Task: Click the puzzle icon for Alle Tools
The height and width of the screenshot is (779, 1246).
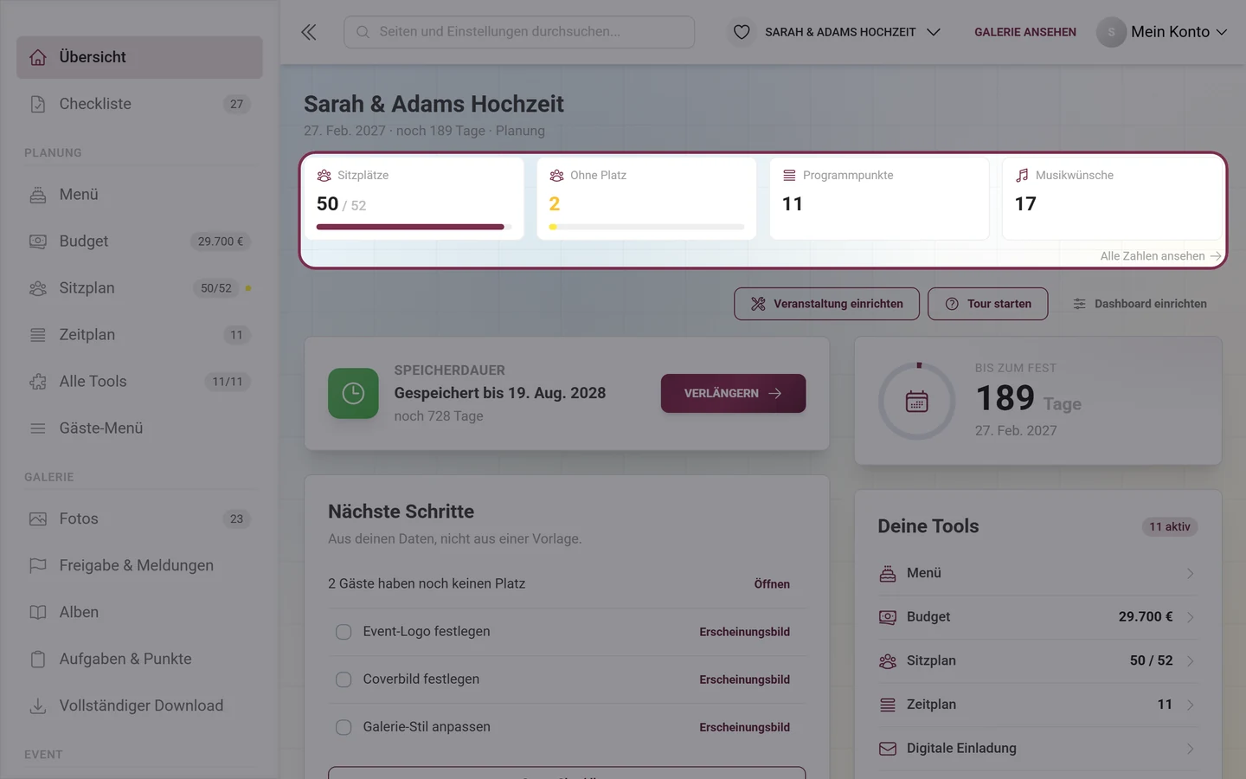Action: pyautogui.click(x=38, y=382)
